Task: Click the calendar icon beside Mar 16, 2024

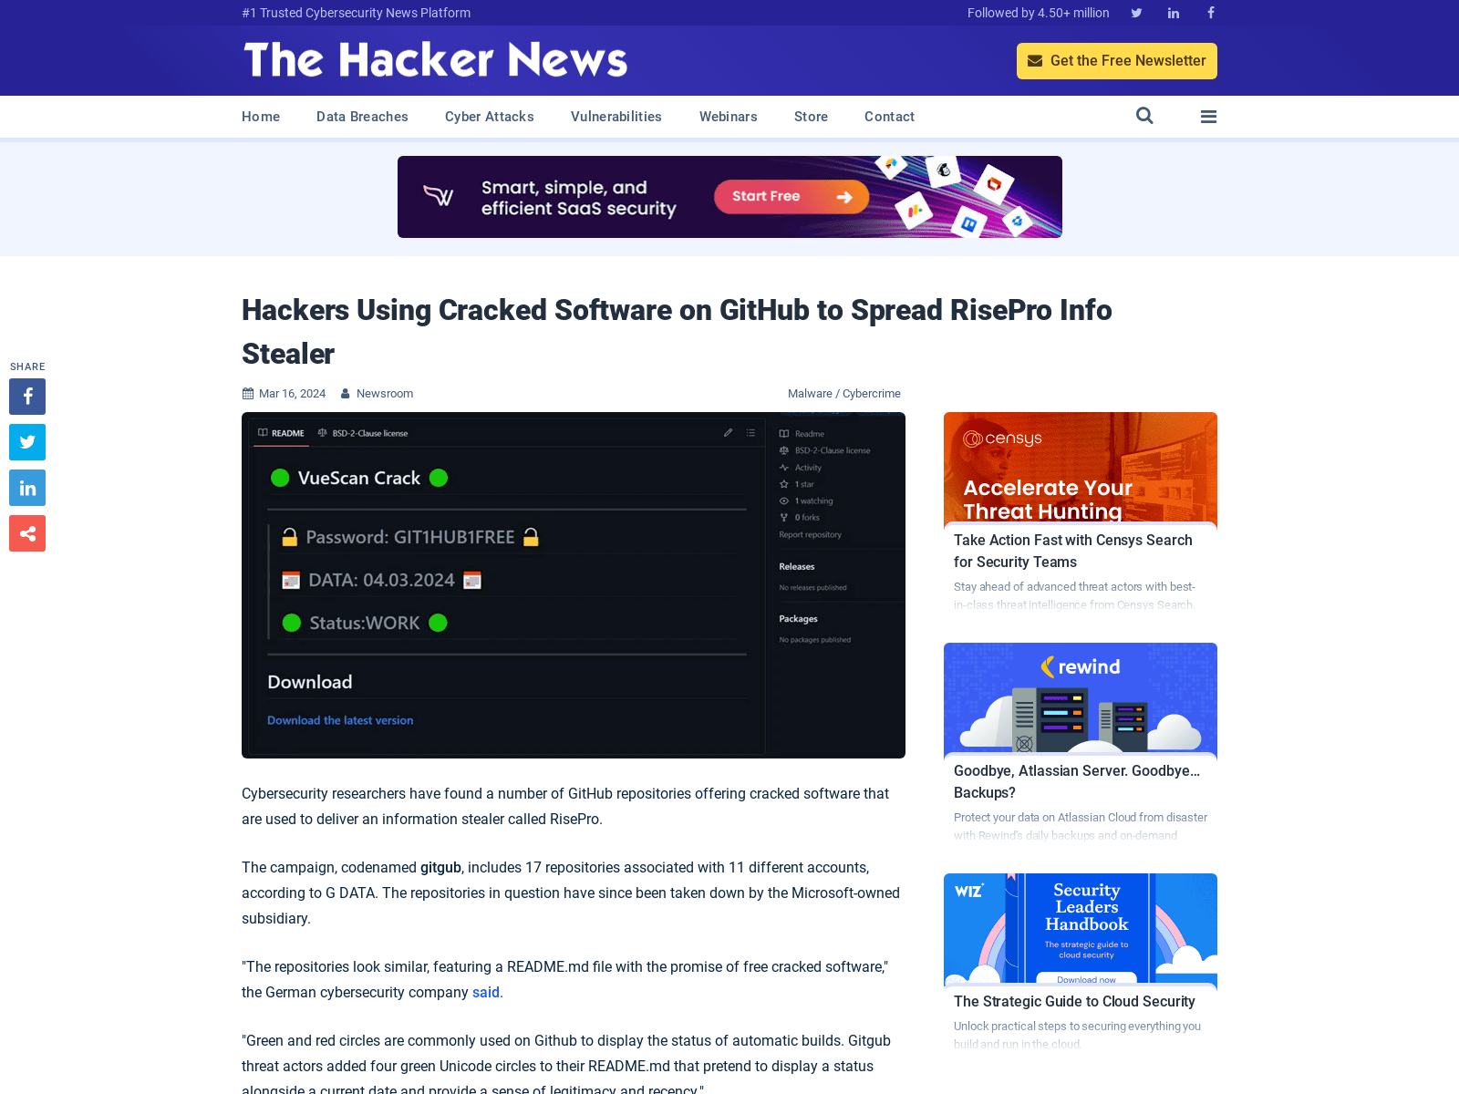Action: 248,394
